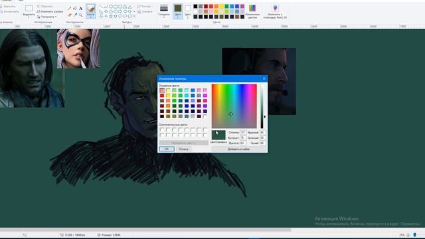Click the masked woman reference image
This screenshot has width=425, height=239.
point(78,48)
